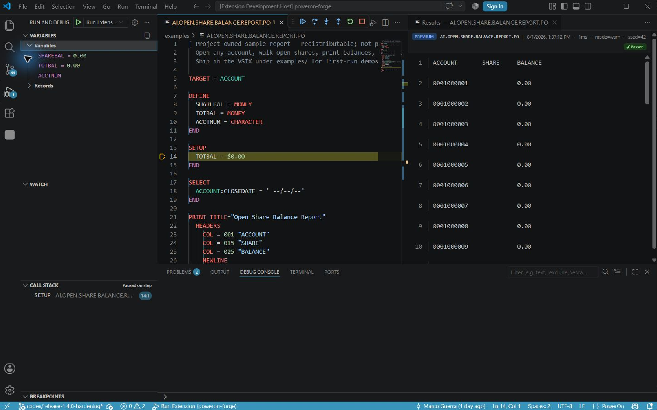Click Step Over in the debug toolbar

tap(314, 22)
